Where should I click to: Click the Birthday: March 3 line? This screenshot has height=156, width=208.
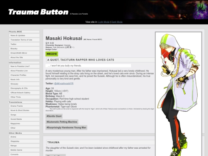(x=55, y=96)
